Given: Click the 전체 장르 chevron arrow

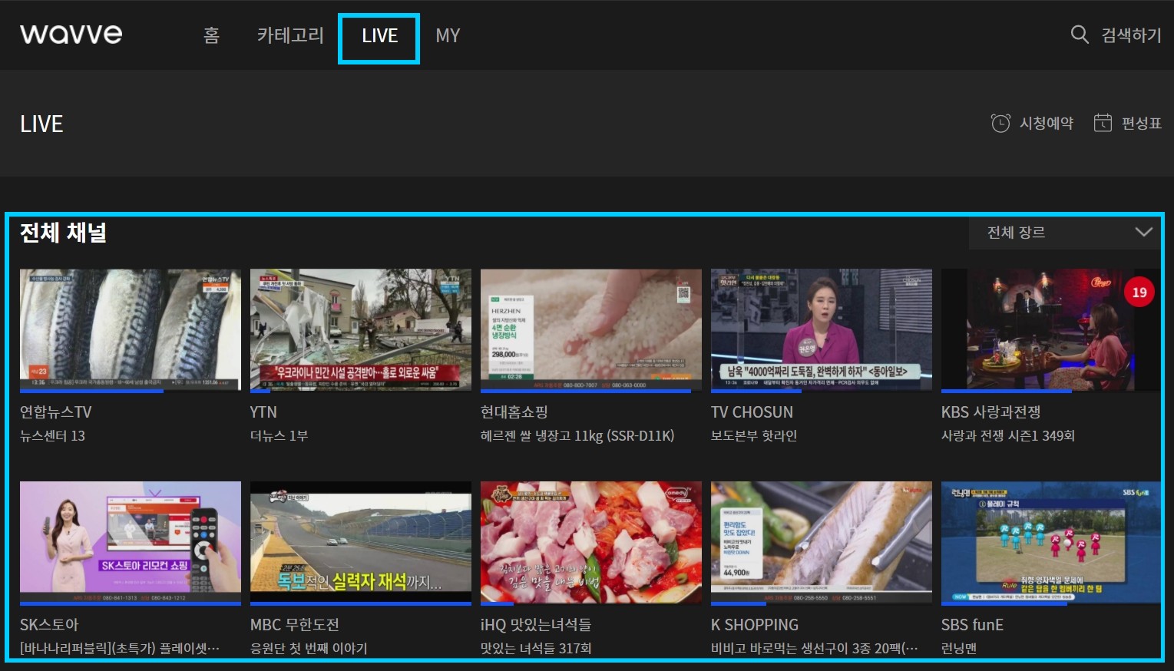Looking at the screenshot, I should click(x=1144, y=233).
